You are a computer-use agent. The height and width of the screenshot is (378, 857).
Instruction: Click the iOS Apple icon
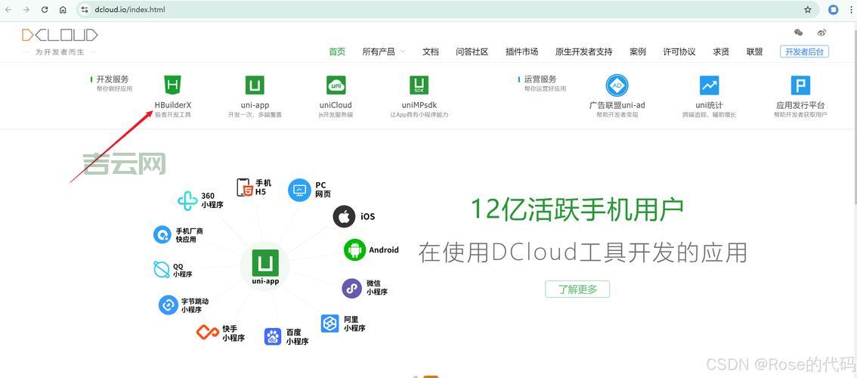(x=345, y=217)
